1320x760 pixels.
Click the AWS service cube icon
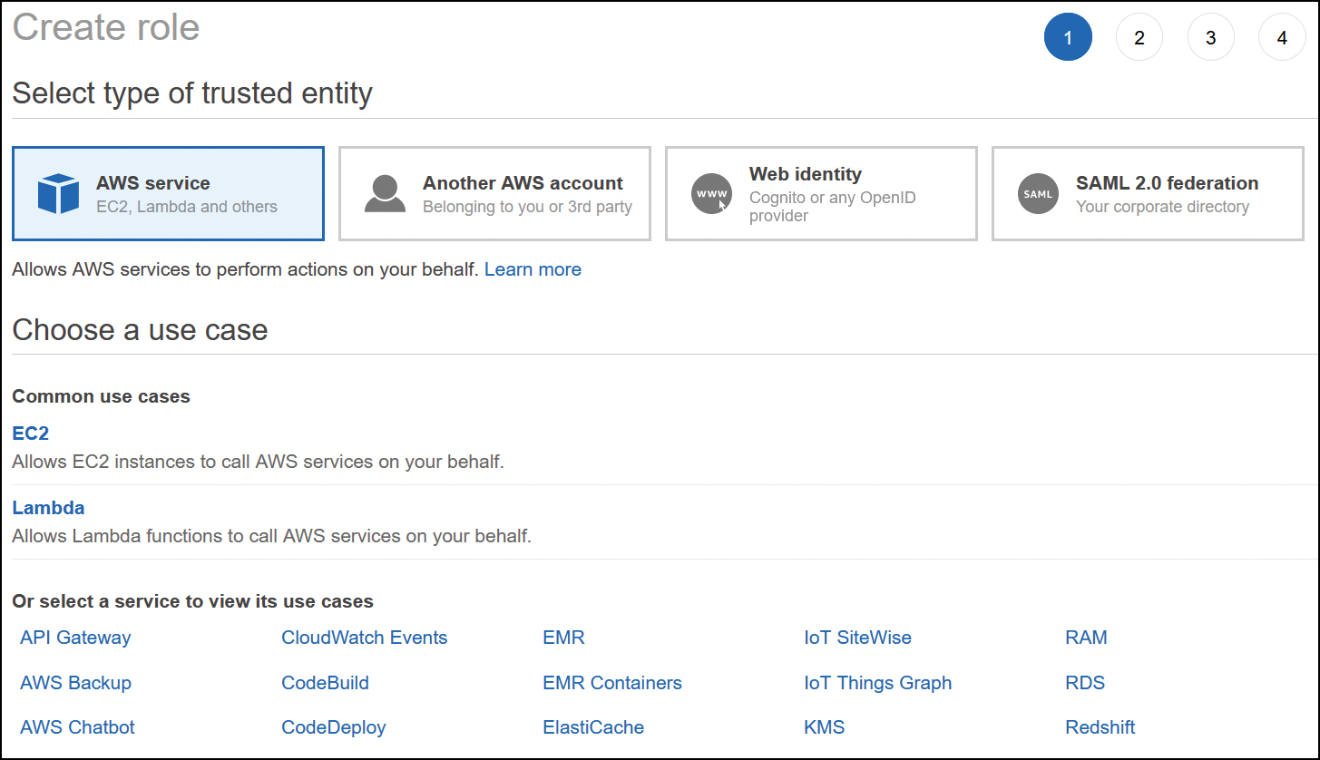[x=58, y=194]
